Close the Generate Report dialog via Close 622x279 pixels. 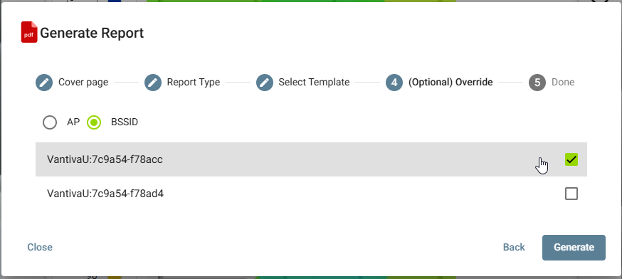click(x=40, y=247)
